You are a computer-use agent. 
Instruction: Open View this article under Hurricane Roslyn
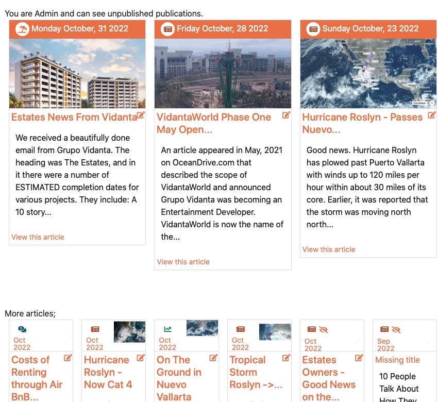pos(329,249)
